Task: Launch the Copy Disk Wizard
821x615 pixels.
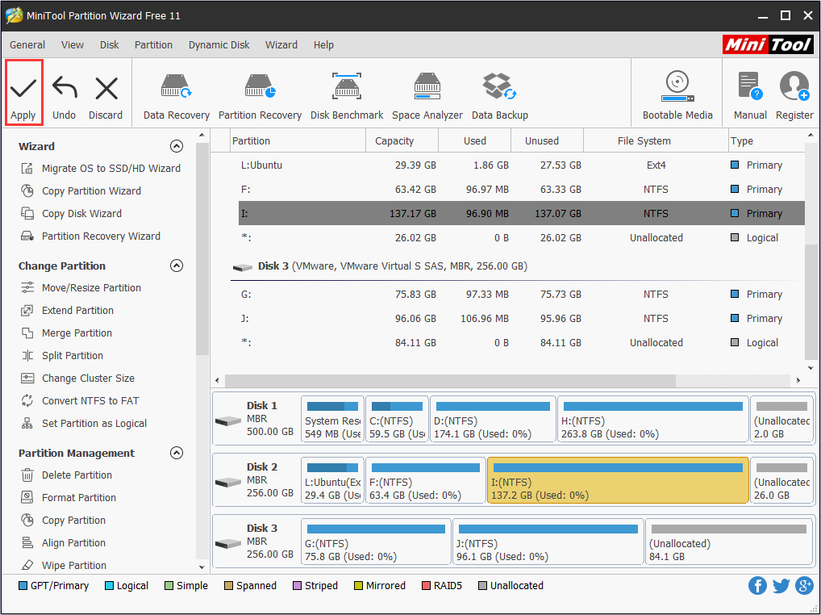Action: (x=71, y=213)
